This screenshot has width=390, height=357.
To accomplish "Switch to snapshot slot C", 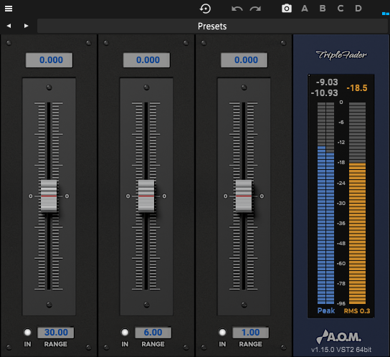I will tap(341, 9).
